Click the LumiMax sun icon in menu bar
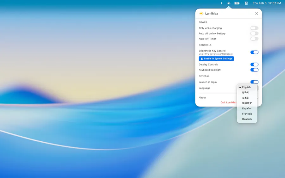 229,3
